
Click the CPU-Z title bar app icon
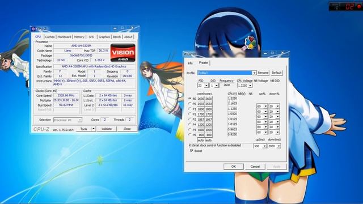coord(33,29)
